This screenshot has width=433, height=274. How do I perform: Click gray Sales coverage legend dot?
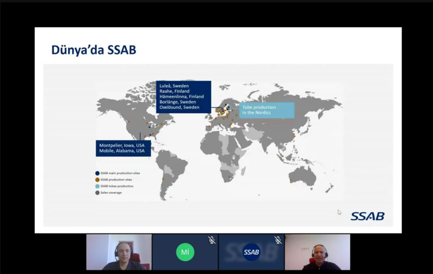[97, 193]
